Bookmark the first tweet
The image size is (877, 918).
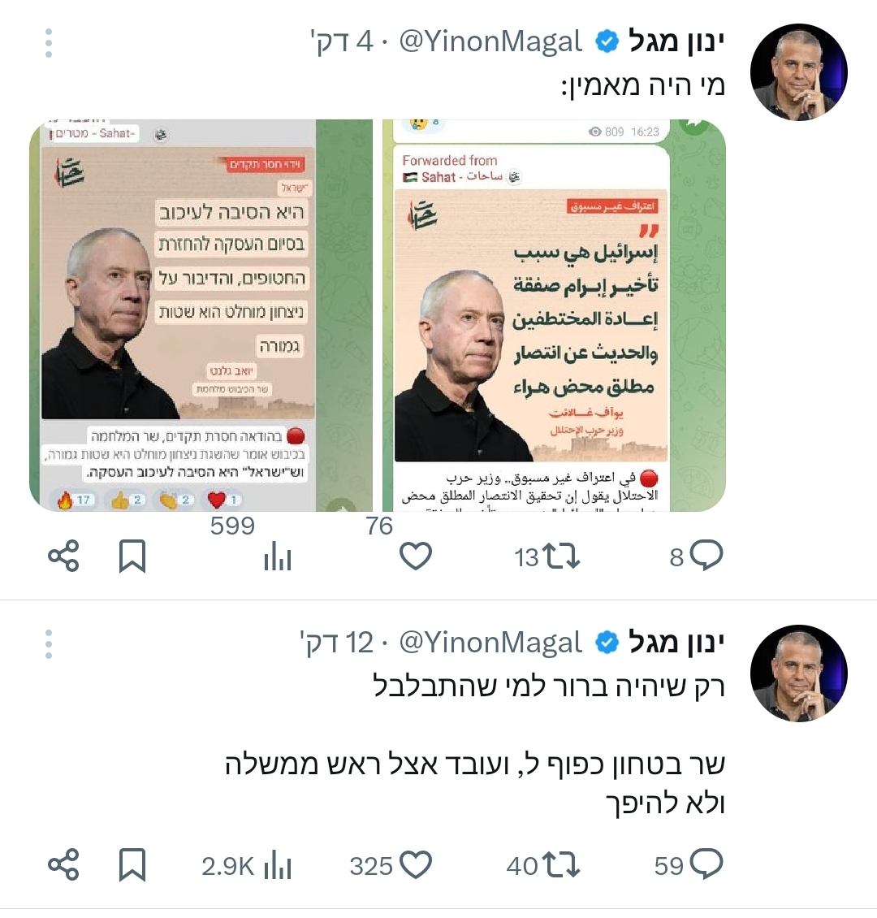(x=132, y=556)
